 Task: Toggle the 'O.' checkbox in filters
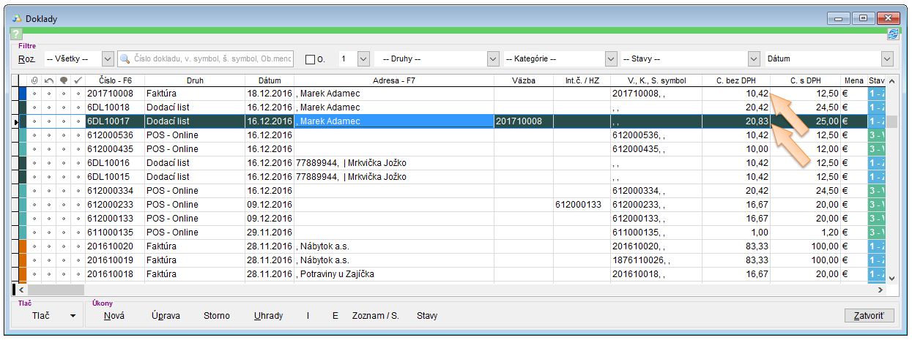tap(310, 59)
